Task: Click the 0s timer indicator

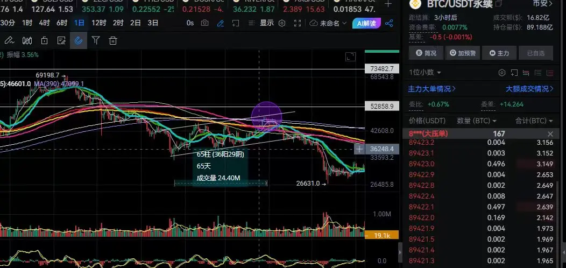Action: [190, 23]
